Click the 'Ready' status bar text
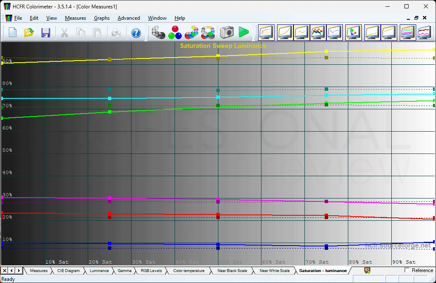The image size is (436, 283). [x=8, y=279]
